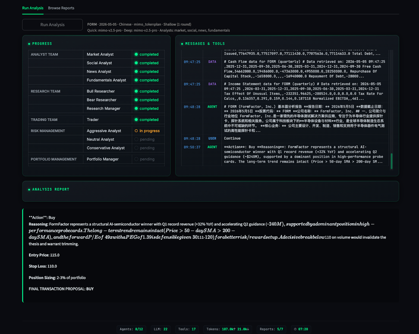Click the green bullet next to PROGRESS heading
The image size is (419, 334).
[x=29, y=44]
